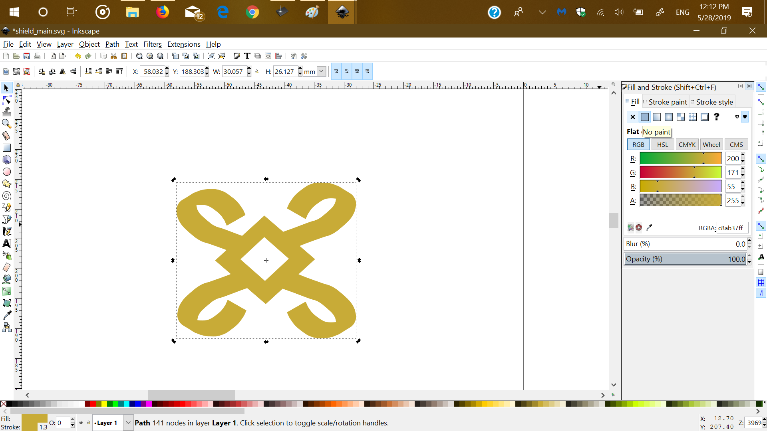The width and height of the screenshot is (767, 431).
Task: Expand the Layer 1 selector dropdown
Action: click(128, 423)
